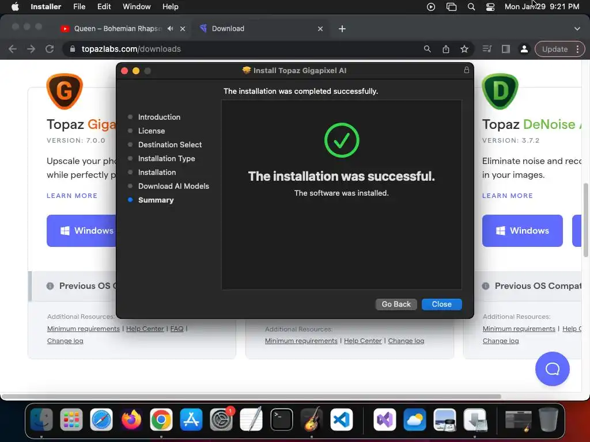Switch to the Download tab in Chrome
This screenshot has width=590, height=442.
pyautogui.click(x=260, y=29)
